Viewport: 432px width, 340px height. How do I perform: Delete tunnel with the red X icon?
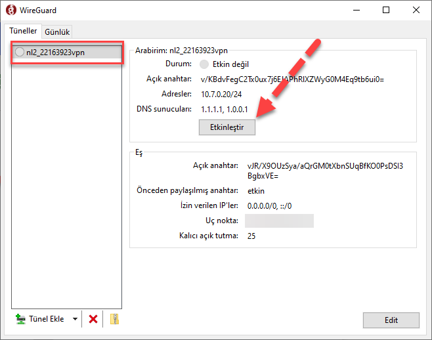[93, 319]
